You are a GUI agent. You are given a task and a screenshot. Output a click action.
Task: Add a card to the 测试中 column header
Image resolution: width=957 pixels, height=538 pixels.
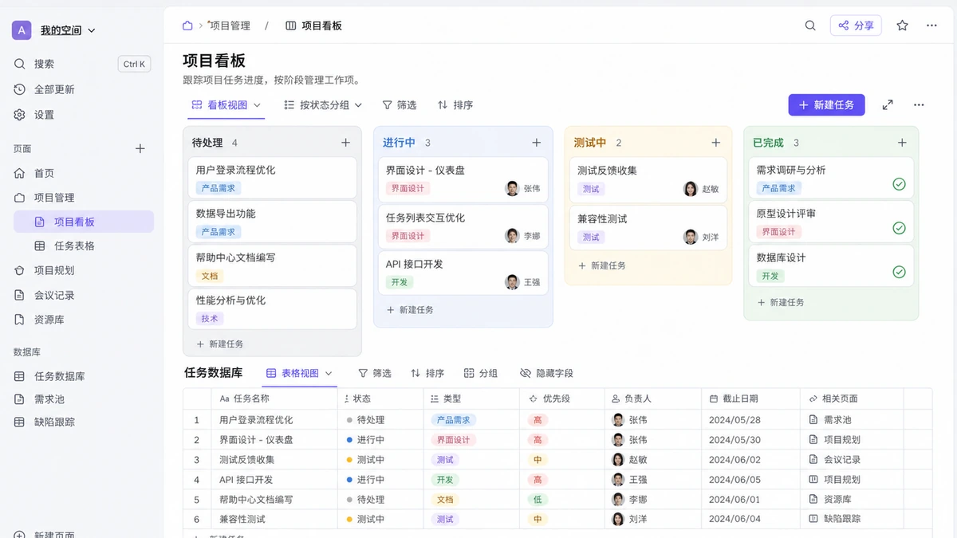[716, 143]
